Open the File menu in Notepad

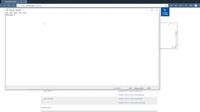click(7, 13)
